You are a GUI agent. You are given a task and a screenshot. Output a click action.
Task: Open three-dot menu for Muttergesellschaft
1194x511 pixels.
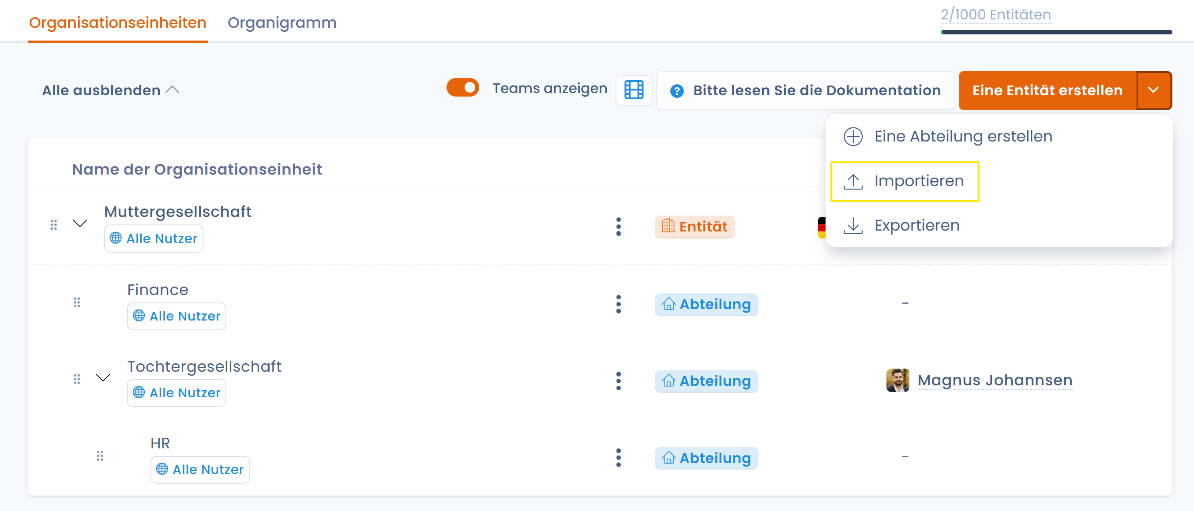pyautogui.click(x=618, y=227)
